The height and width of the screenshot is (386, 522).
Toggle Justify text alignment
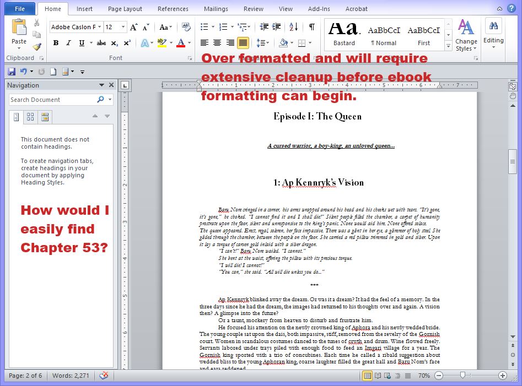(x=243, y=43)
